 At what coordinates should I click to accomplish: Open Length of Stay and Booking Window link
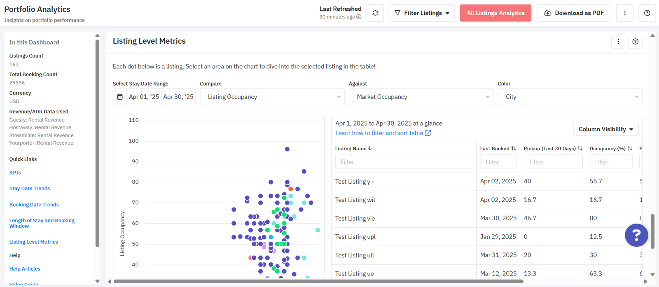(x=42, y=223)
